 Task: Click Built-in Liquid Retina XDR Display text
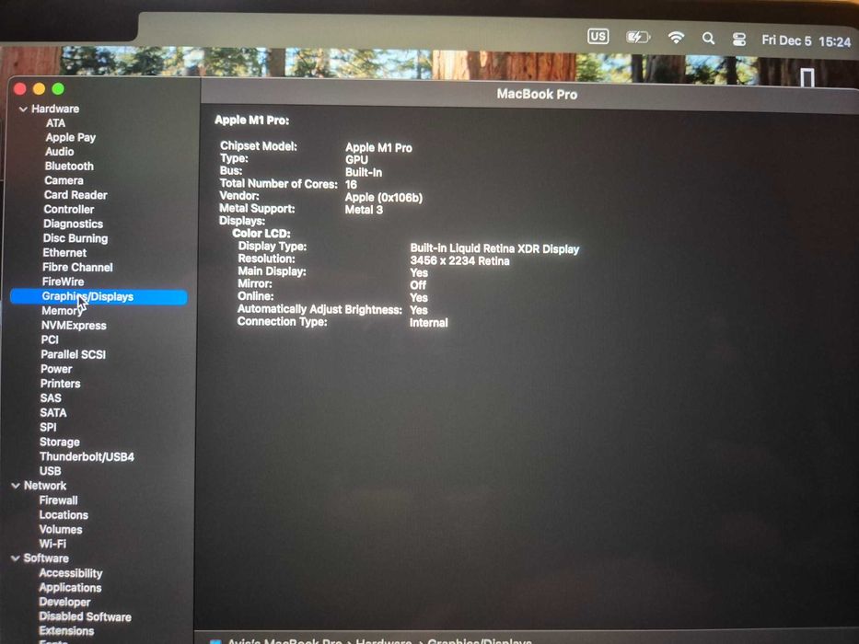494,249
